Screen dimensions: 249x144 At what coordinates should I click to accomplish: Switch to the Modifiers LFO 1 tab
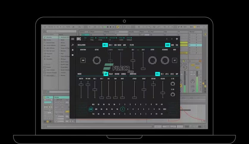(167, 74)
